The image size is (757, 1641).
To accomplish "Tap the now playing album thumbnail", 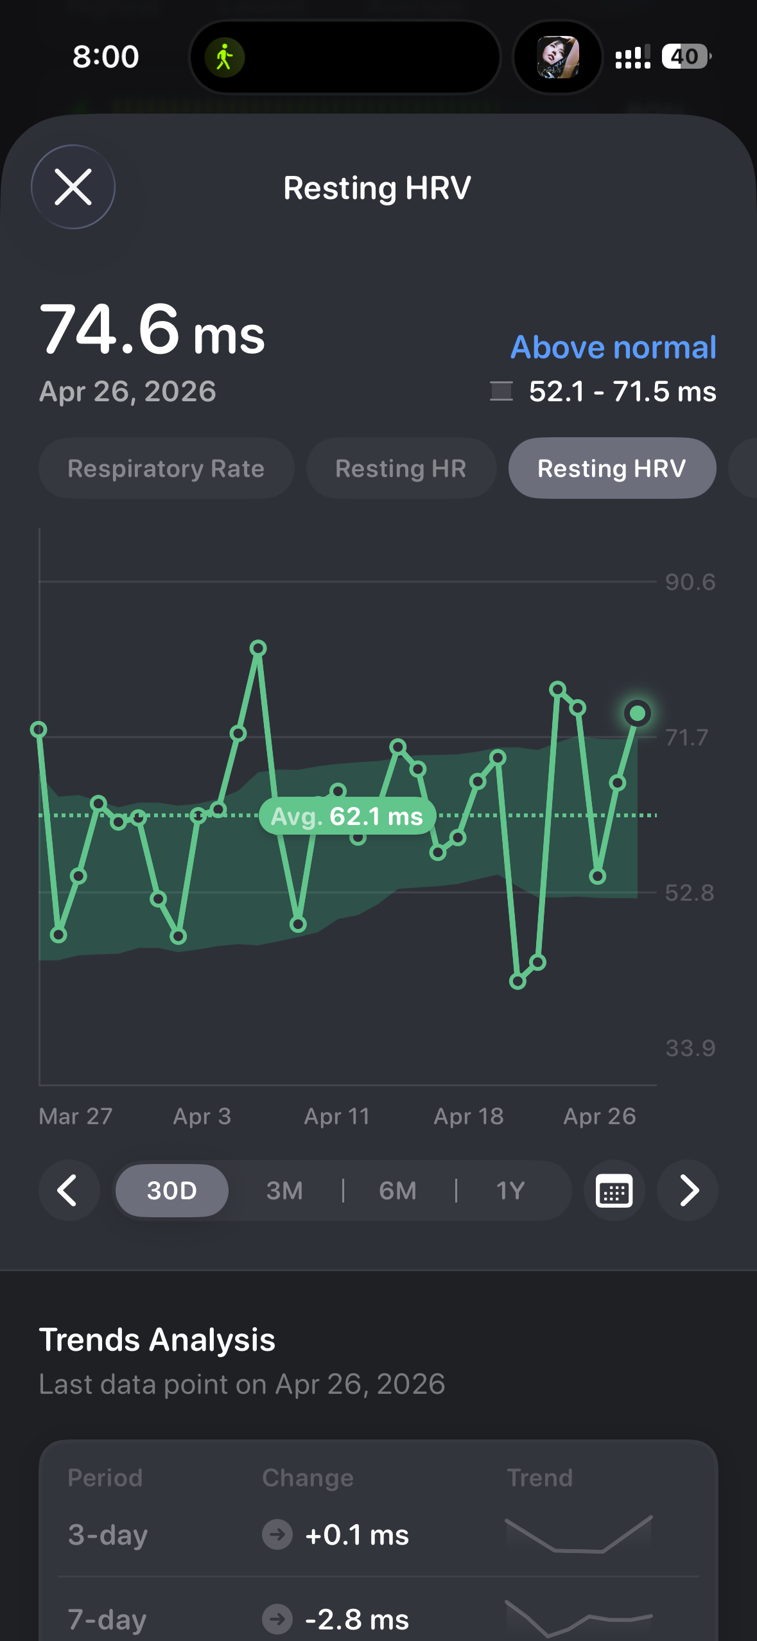I will pyautogui.click(x=558, y=57).
